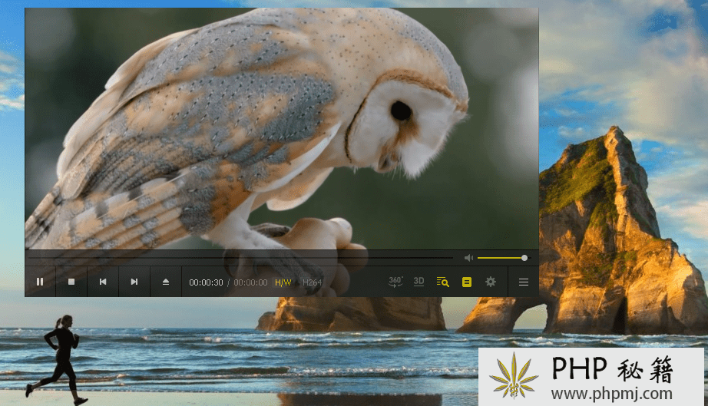
Task: Click the video seek progress bar
Action: click(x=240, y=258)
